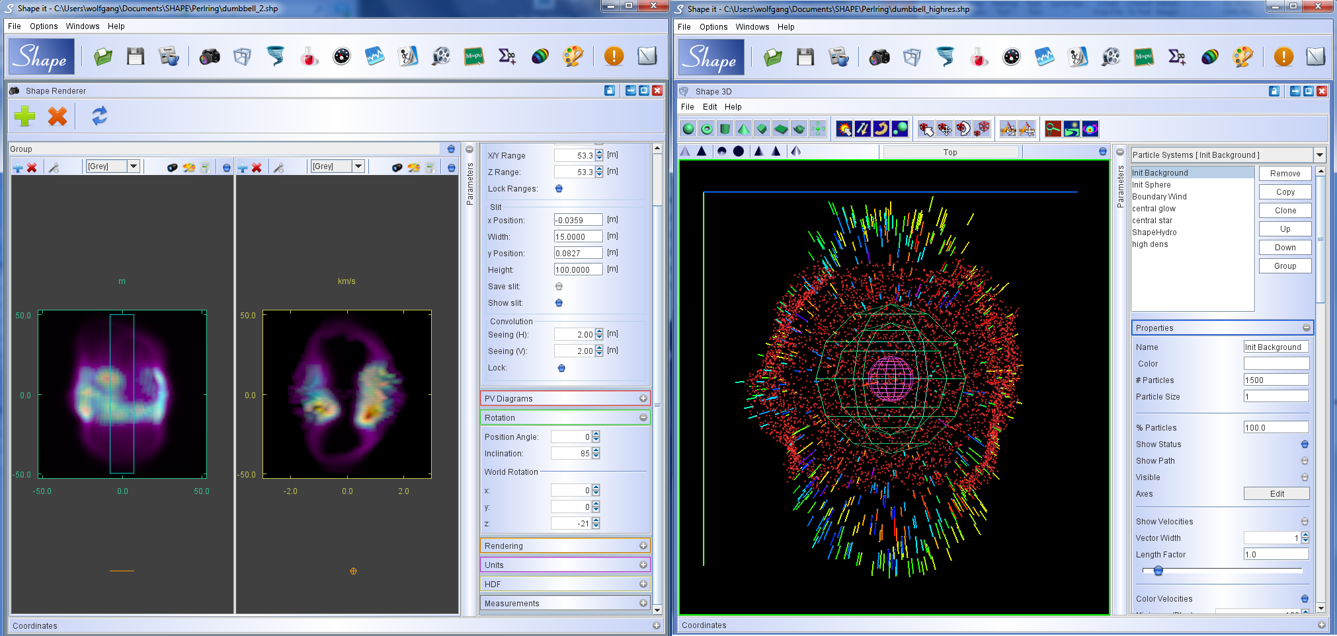
Task: Open the Options menu in left window
Action: (x=44, y=26)
